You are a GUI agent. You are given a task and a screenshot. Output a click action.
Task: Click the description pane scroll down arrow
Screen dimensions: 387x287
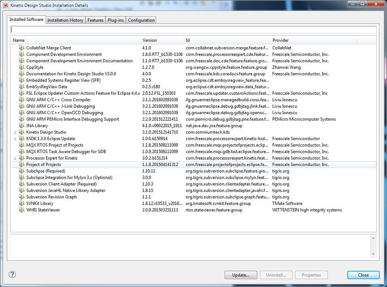pos(373,254)
